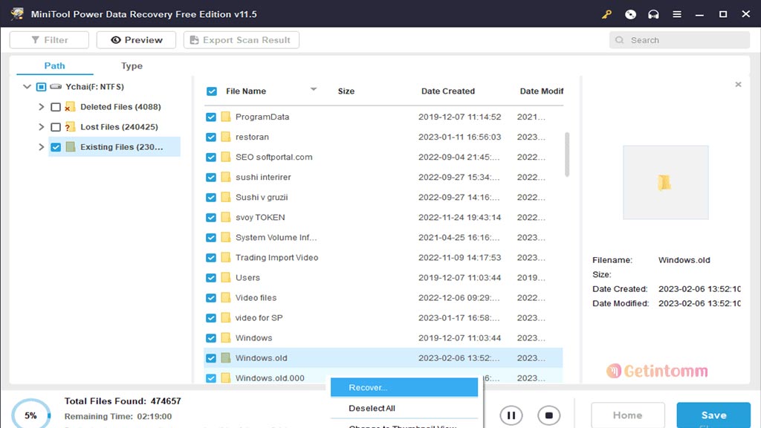Viewport: 761px width, 428px height.
Task: Switch to the Path tab
Action: point(54,65)
